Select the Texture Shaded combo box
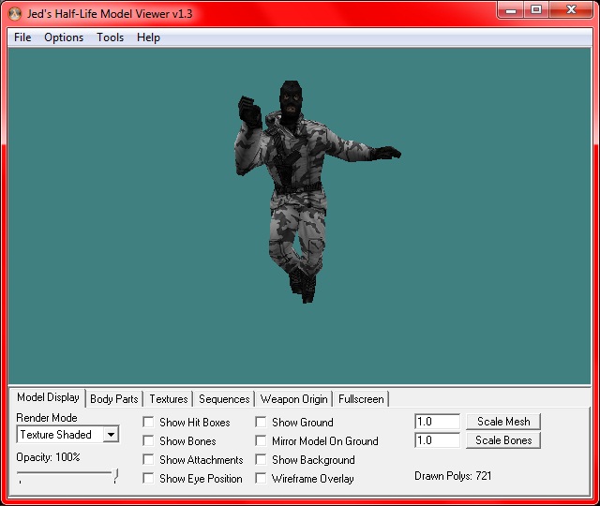600x506 pixels. [x=68, y=435]
